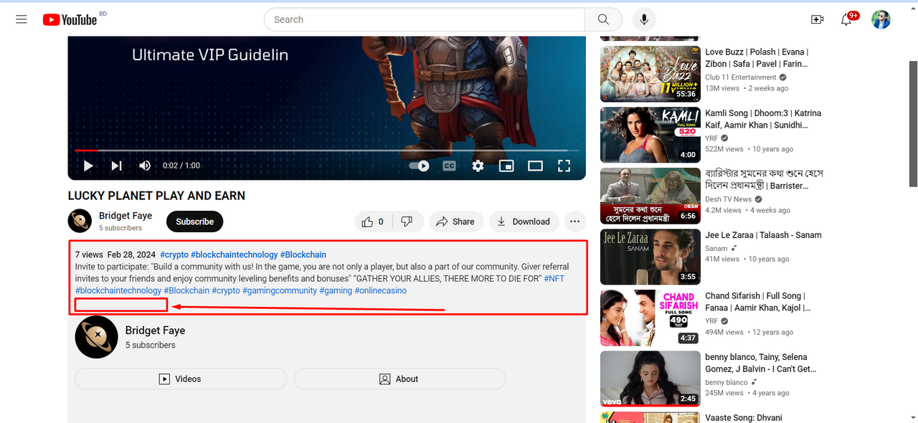Open the Chand Sifarish video thumbnail
This screenshot has width=918, height=423.
coord(650,318)
